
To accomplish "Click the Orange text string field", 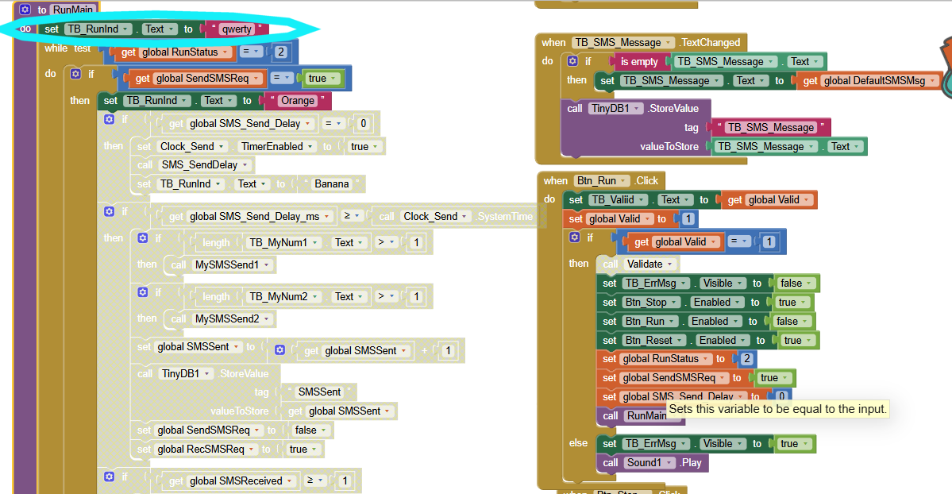I will pyautogui.click(x=297, y=101).
